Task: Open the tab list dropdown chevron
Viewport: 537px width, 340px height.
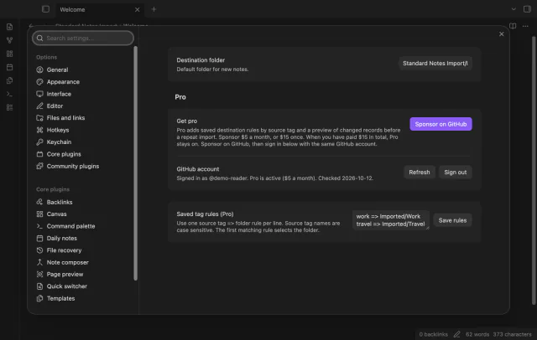Action: click(x=514, y=9)
